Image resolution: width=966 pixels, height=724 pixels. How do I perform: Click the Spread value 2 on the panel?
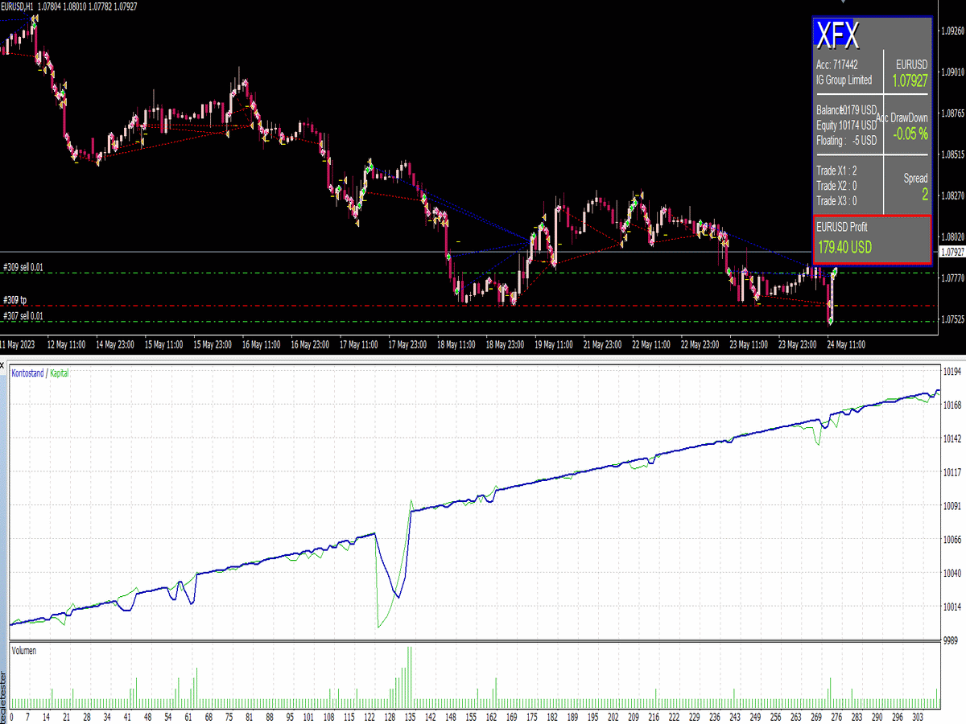tap(923, 195)
